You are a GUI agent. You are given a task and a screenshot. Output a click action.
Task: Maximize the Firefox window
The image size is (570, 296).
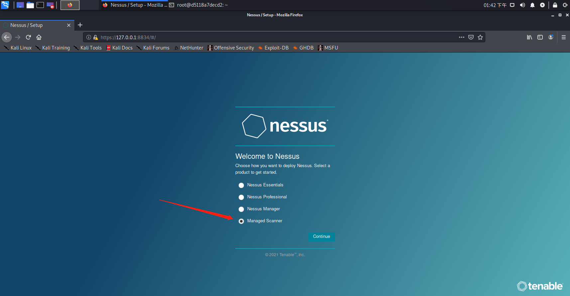tap(560, 15)
